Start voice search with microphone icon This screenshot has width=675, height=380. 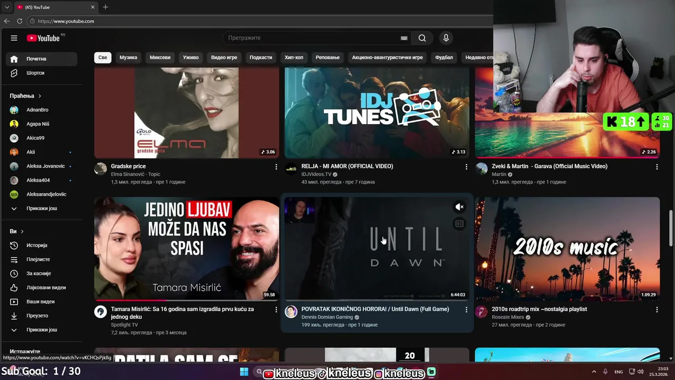pos(446,38)
